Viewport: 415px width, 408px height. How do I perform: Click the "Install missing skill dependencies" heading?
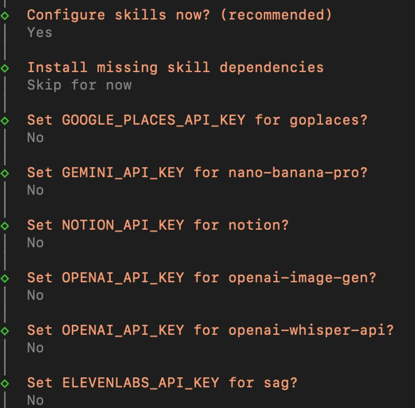click(175, 68)
